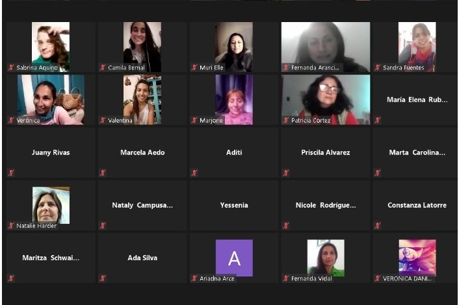Viewport: 459px width, 305px height.
Task: Select Natalie Harder's video thumbnail
Action: (x=51, y=206)
